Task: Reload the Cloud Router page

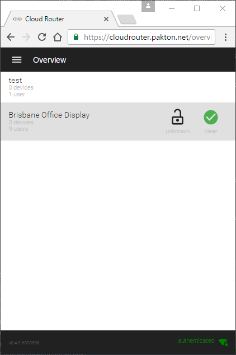Action: [x=42, y=37]
